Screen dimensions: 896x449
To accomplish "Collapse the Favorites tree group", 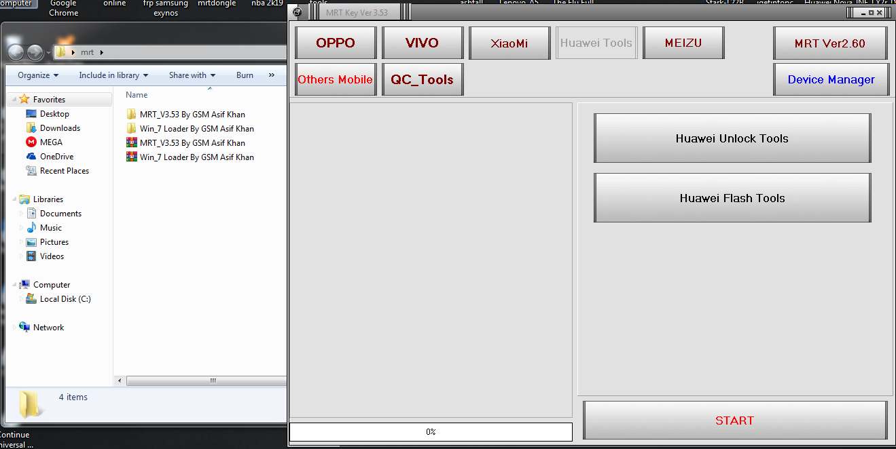I will click(x=14, y=100).
